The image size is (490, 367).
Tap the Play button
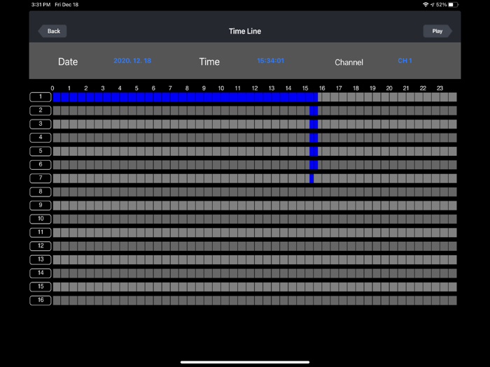pyautogui.click(x=437, y=31)
